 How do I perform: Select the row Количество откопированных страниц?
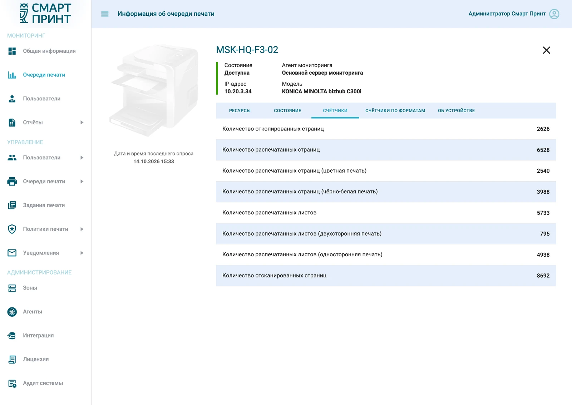386,129
